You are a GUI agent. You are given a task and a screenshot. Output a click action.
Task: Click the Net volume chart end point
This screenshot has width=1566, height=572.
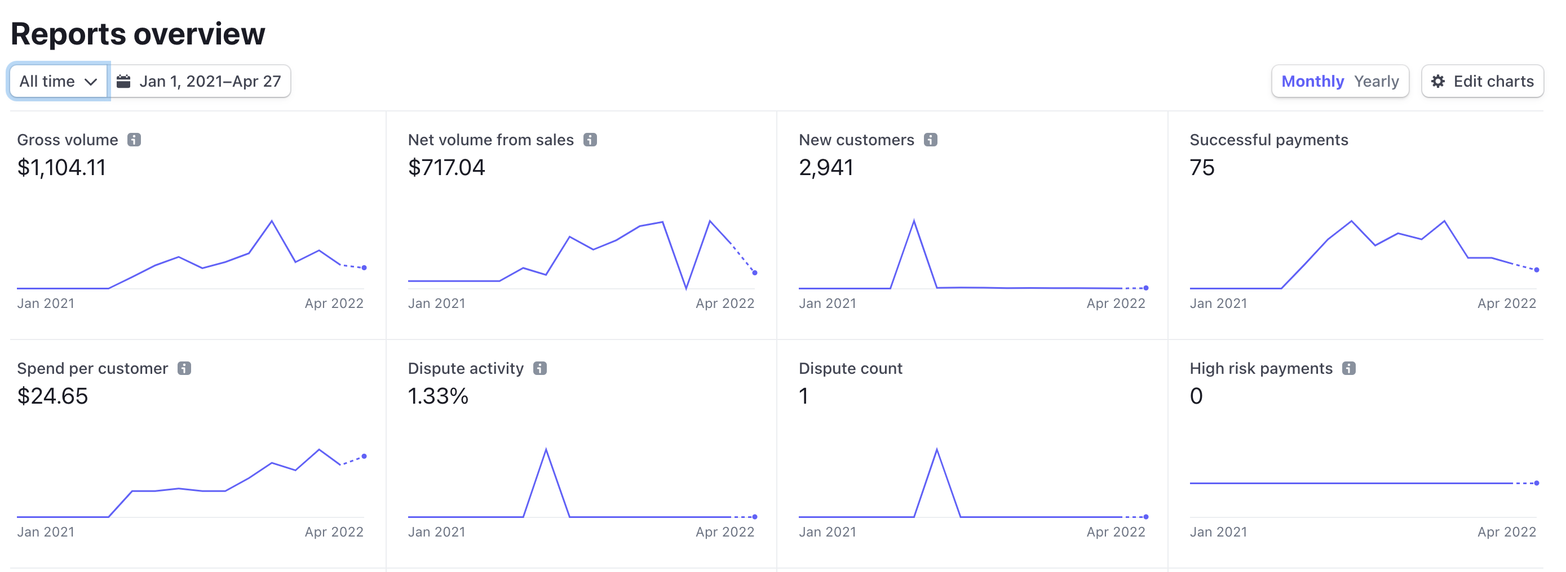tap(755, 272)
